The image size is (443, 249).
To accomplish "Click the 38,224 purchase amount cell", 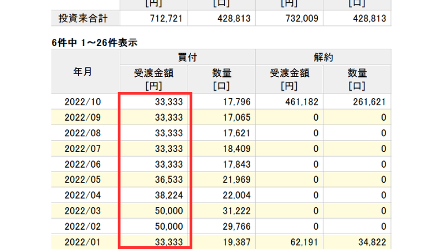I will click(168, 195).
